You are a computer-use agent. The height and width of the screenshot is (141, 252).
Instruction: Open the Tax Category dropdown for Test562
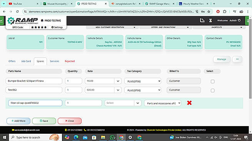point(143,90)
